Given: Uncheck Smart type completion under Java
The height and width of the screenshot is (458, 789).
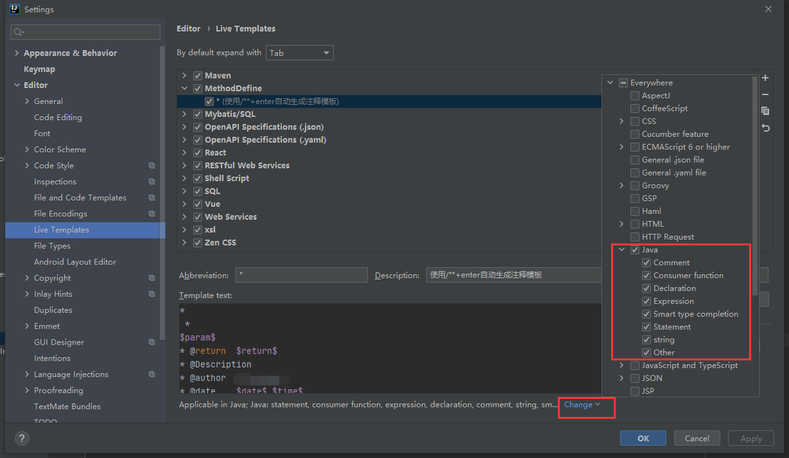Looking at the screenshot, I should coord(647,313).
